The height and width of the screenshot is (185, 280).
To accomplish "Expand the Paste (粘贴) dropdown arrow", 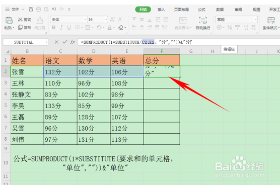I will 13,28.
